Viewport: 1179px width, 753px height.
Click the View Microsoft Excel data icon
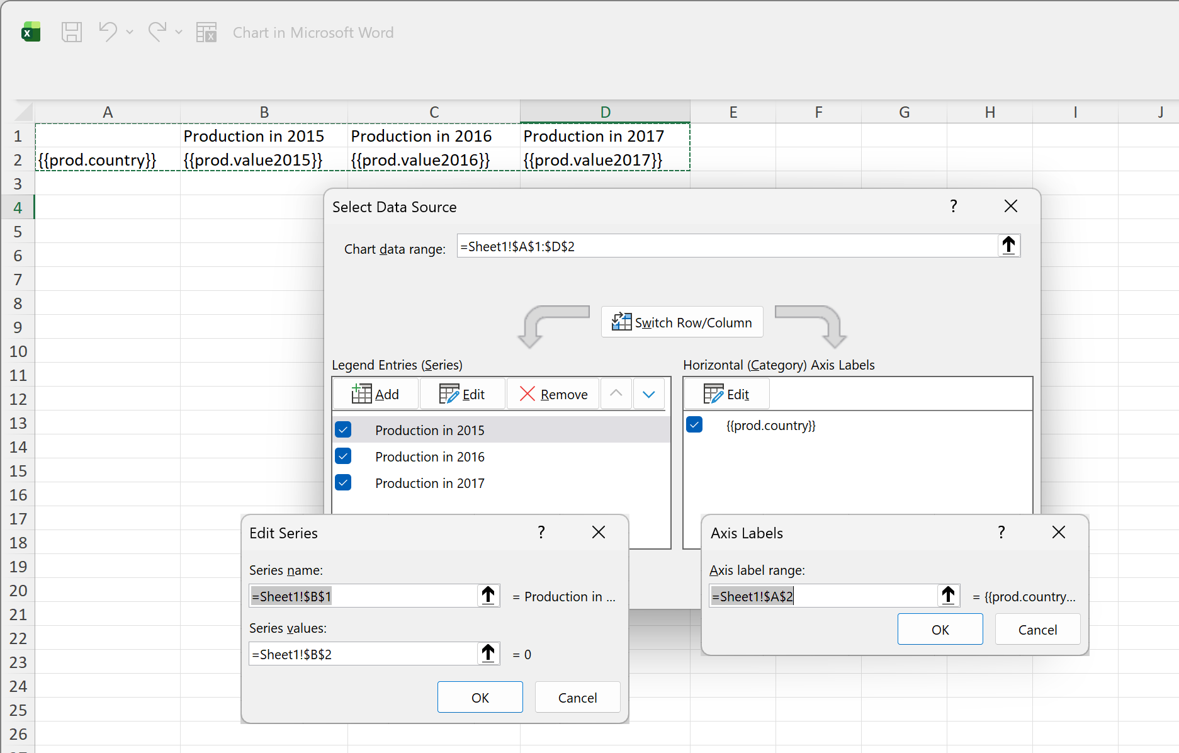pyautogui.click(x=206, y=32)
